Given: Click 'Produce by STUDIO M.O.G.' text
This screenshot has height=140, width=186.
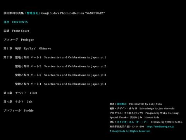Looking at the screenshot, I should tap(167, 122).
